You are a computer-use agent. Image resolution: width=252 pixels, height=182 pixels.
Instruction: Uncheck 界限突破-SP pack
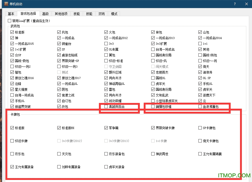point(59,61)
